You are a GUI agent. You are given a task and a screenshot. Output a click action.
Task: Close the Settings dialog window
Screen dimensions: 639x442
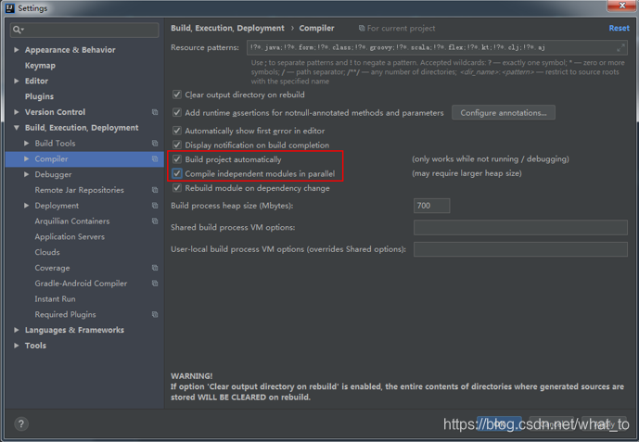click(x=622, y=6)
